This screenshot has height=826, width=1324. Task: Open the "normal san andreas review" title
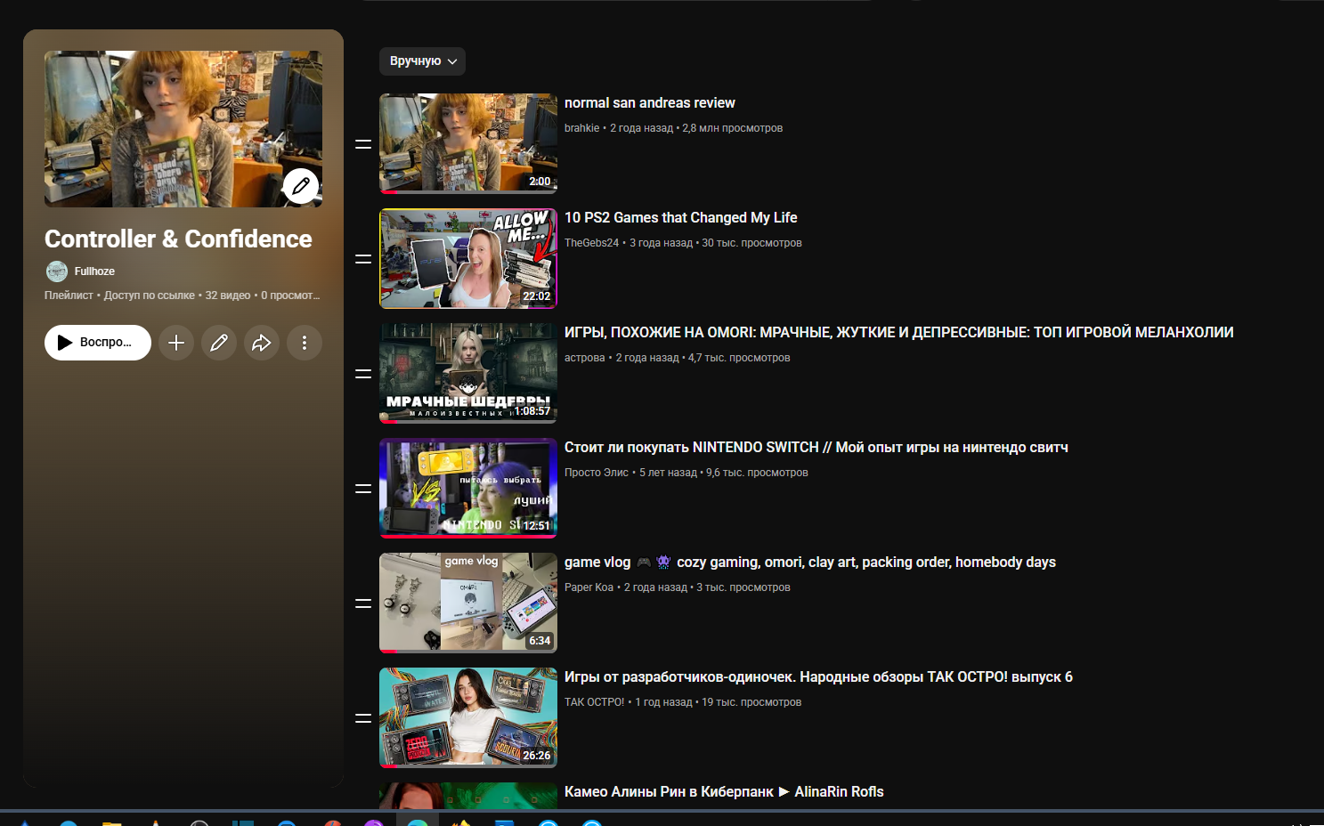(650, 103)
